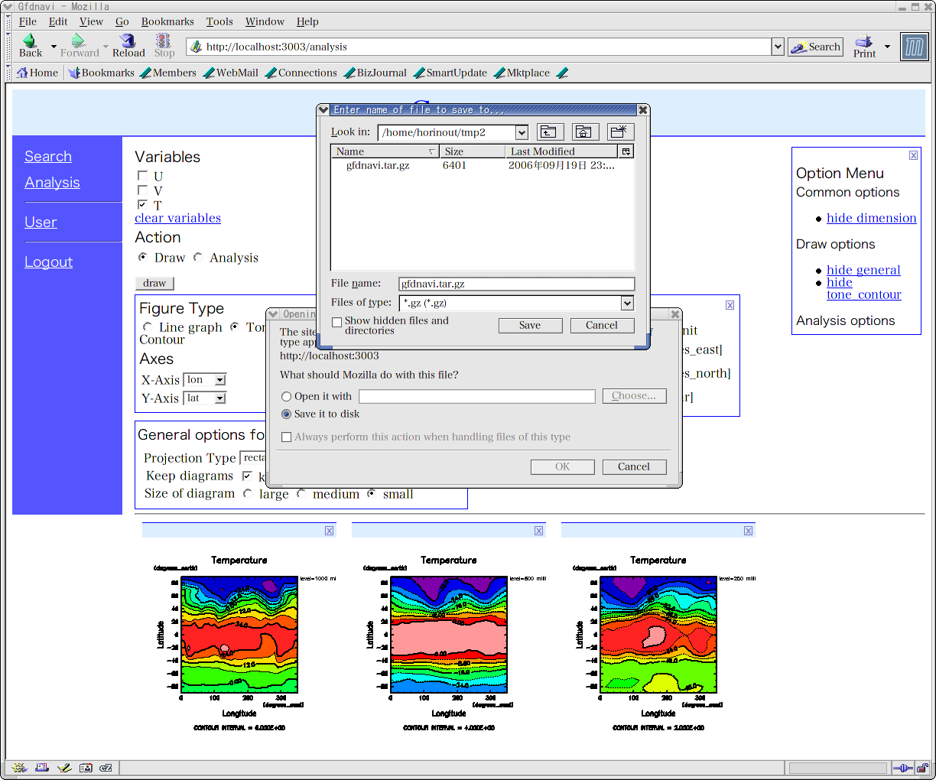936x780 pixels.
Task: Open the Edit menu
Action: 58,21
